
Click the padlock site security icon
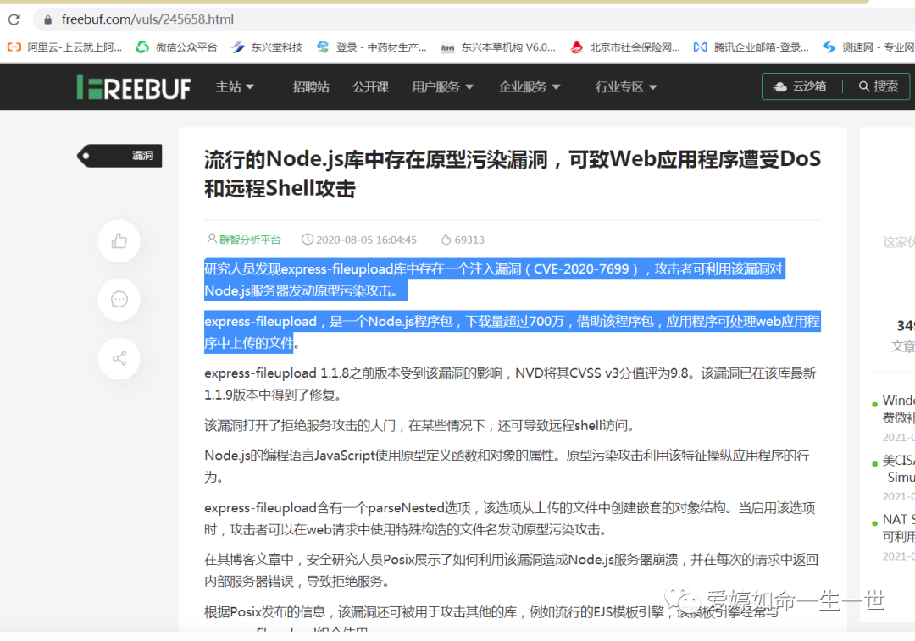[x=47, y=19]
